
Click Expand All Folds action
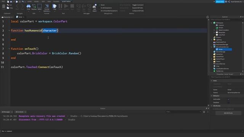(x=138, y=8)
